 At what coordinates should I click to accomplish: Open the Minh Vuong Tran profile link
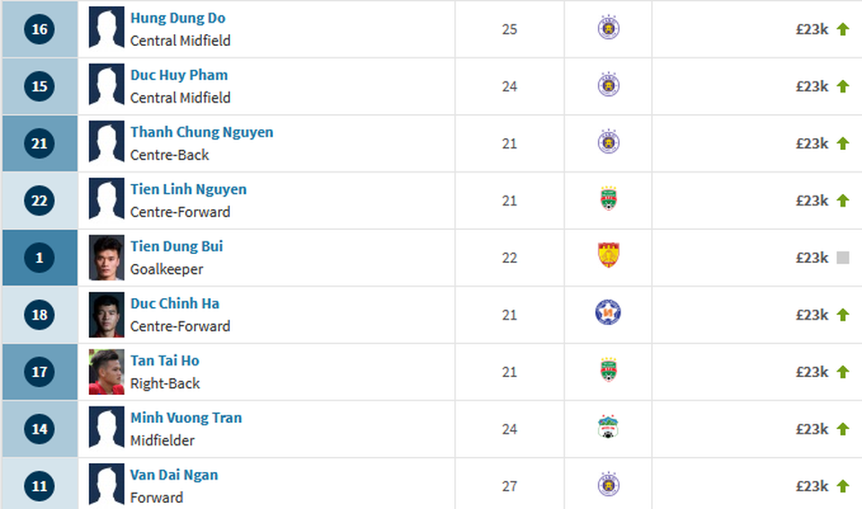pos(186,417)
